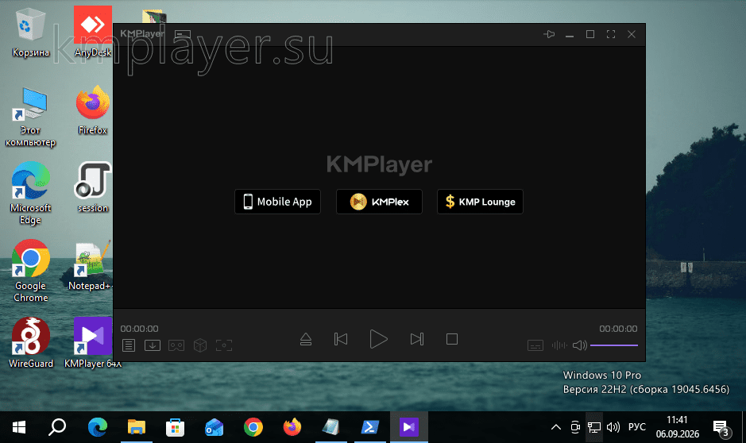Open PowerShell from the taskbar
Image resolution: width=746 pixels, height=443 pixels.
tap(370, 427)
